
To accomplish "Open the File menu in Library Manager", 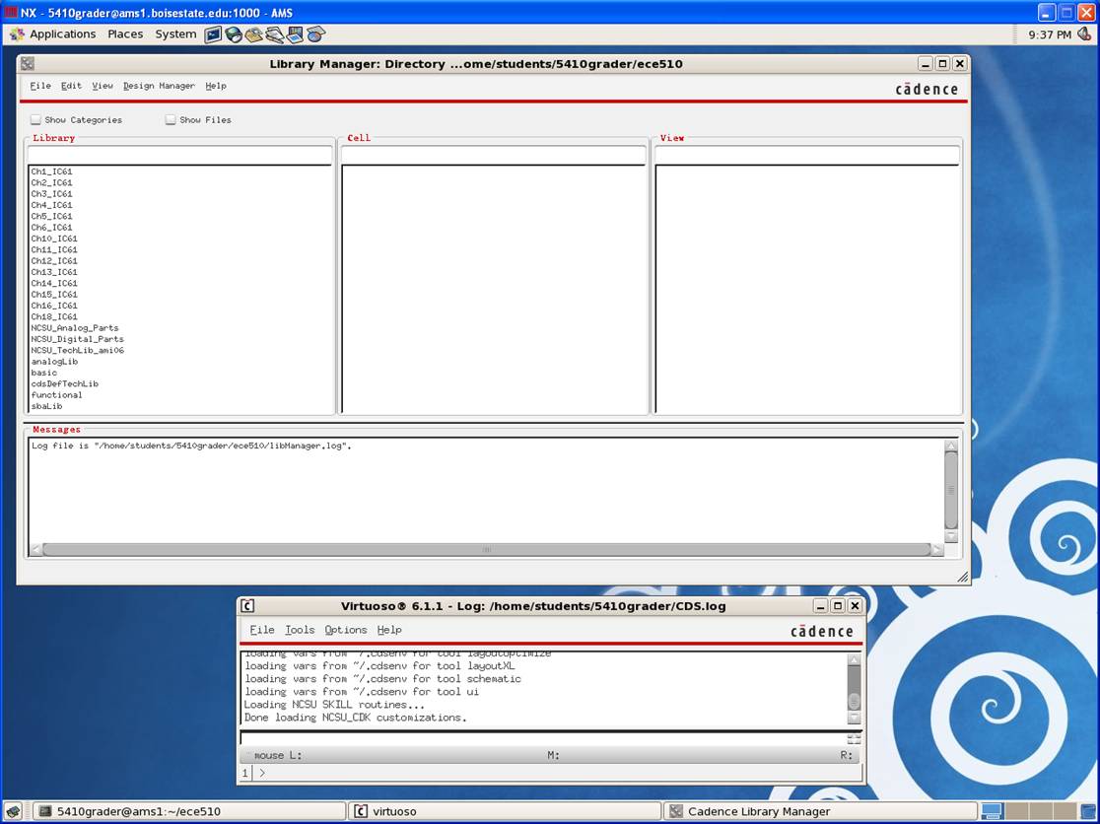I will 40,86.
